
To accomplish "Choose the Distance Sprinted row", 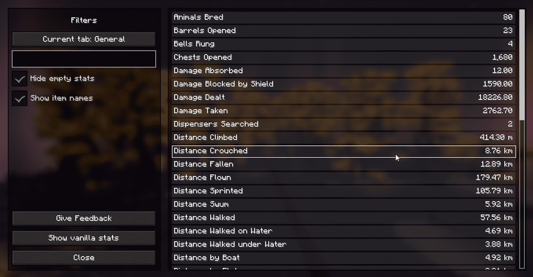I will (x=344, y=191).
